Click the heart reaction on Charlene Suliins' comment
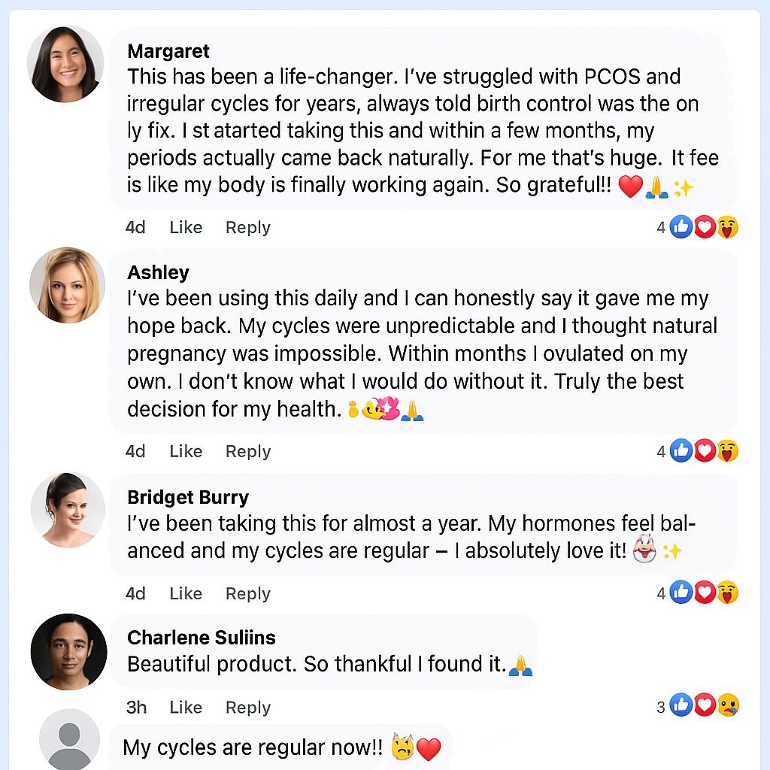 coord(705,705)
